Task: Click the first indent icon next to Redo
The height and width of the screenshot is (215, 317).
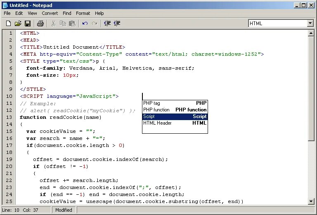Action: tap(107, 24)
